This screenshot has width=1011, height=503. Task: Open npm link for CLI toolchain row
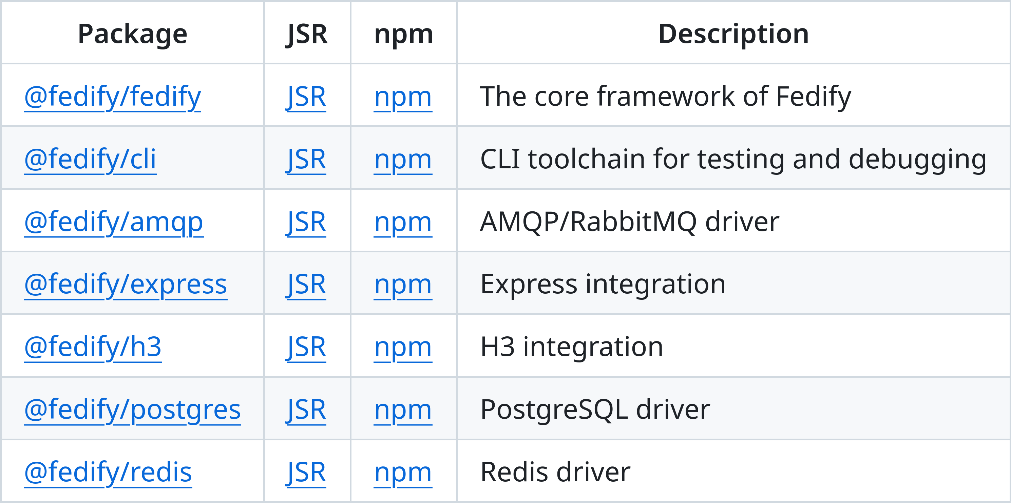403,159
